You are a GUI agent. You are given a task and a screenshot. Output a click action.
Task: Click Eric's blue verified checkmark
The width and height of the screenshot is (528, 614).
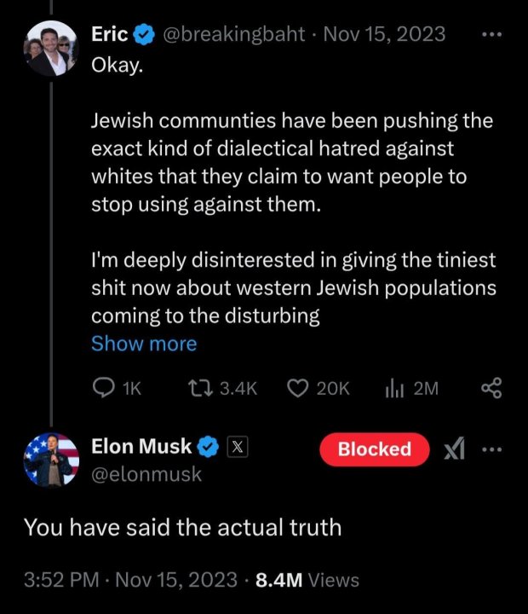pos(144,34)
